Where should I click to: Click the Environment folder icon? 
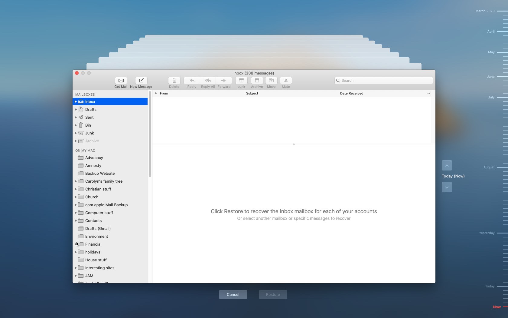click(x=81, y=236)
